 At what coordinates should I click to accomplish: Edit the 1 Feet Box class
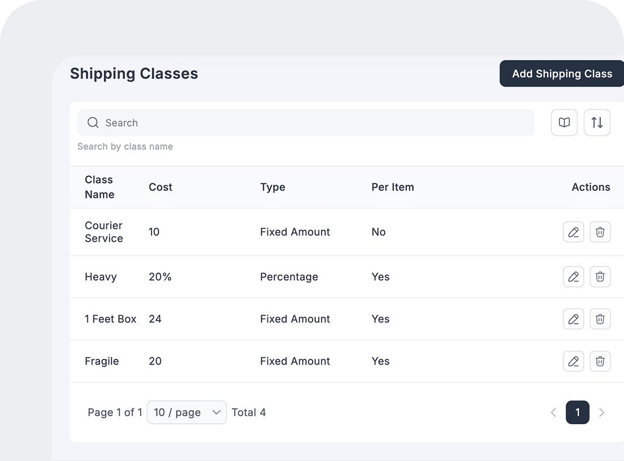coord(573,319)
